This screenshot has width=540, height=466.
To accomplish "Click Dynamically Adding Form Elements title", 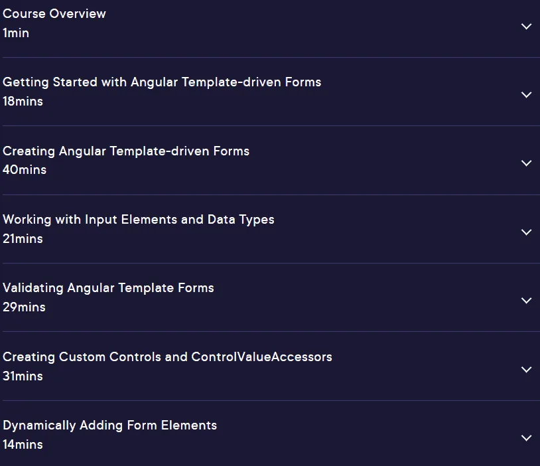I will point(110,426).
